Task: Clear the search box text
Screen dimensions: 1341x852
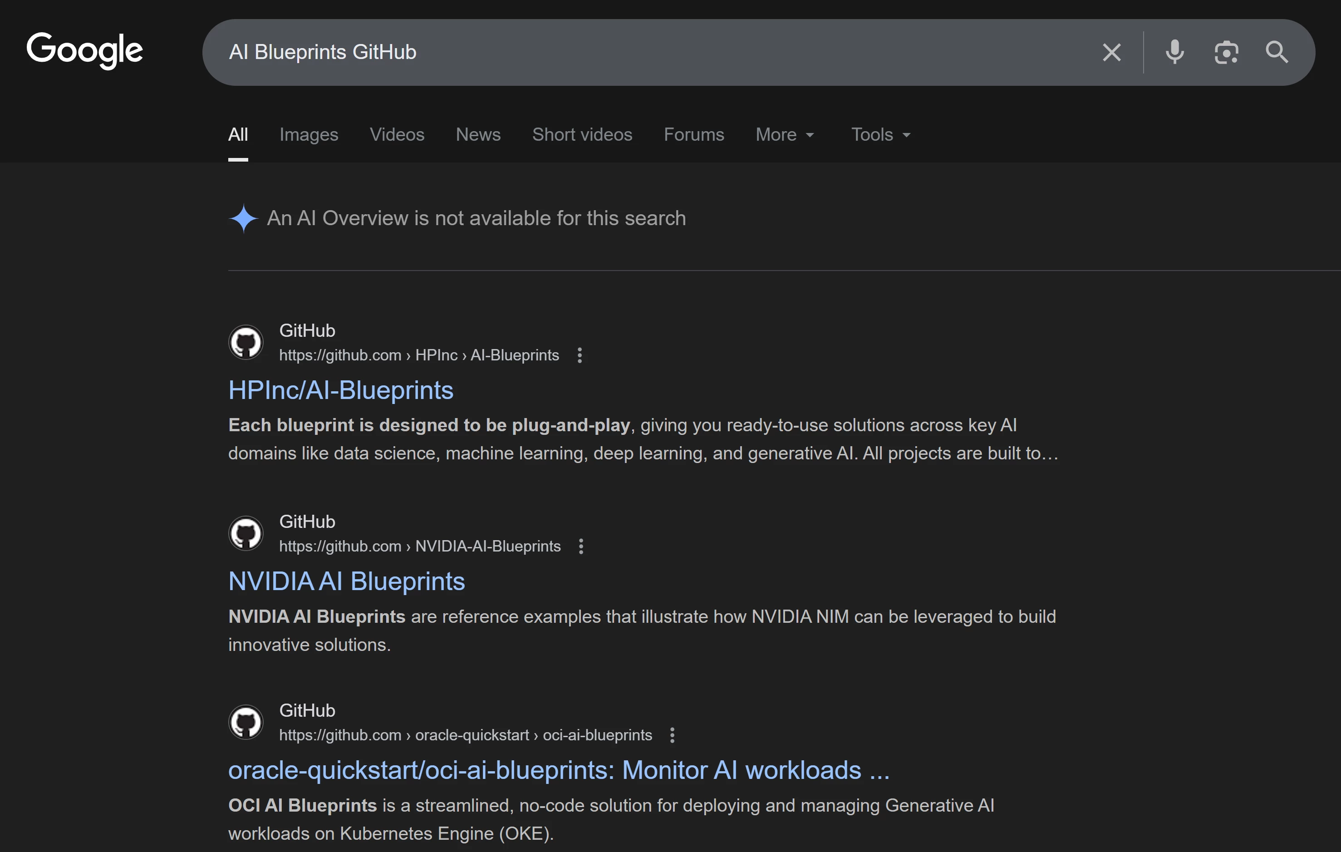Action: coord(1111,52)
